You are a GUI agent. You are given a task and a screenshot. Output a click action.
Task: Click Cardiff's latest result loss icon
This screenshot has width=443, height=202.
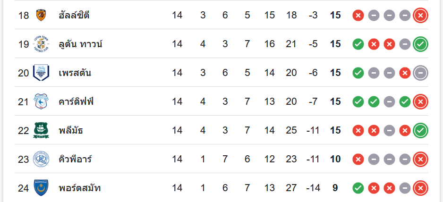[420, 102]
